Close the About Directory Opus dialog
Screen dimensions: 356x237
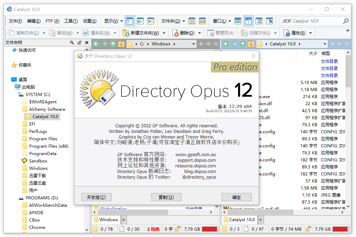tap(253, 56)
